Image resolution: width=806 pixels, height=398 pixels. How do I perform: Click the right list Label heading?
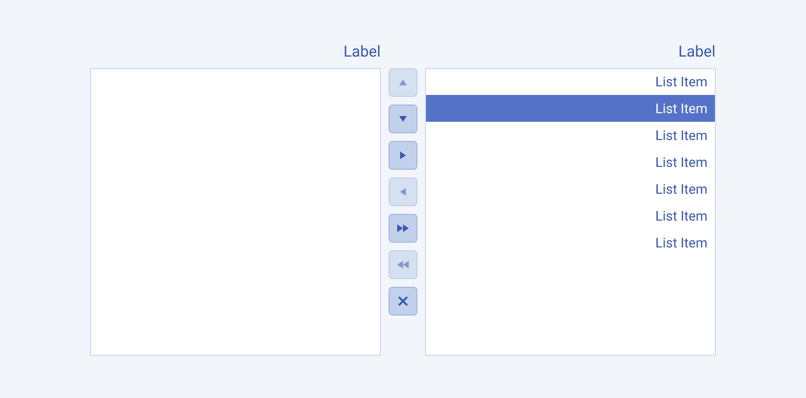point(697,51)
